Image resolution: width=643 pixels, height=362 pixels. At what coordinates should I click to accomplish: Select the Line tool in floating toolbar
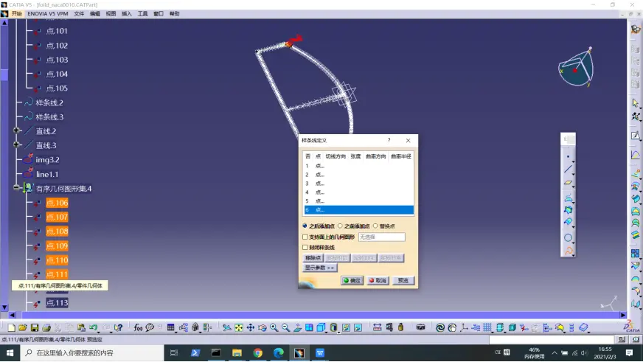[x=568, y=170]
